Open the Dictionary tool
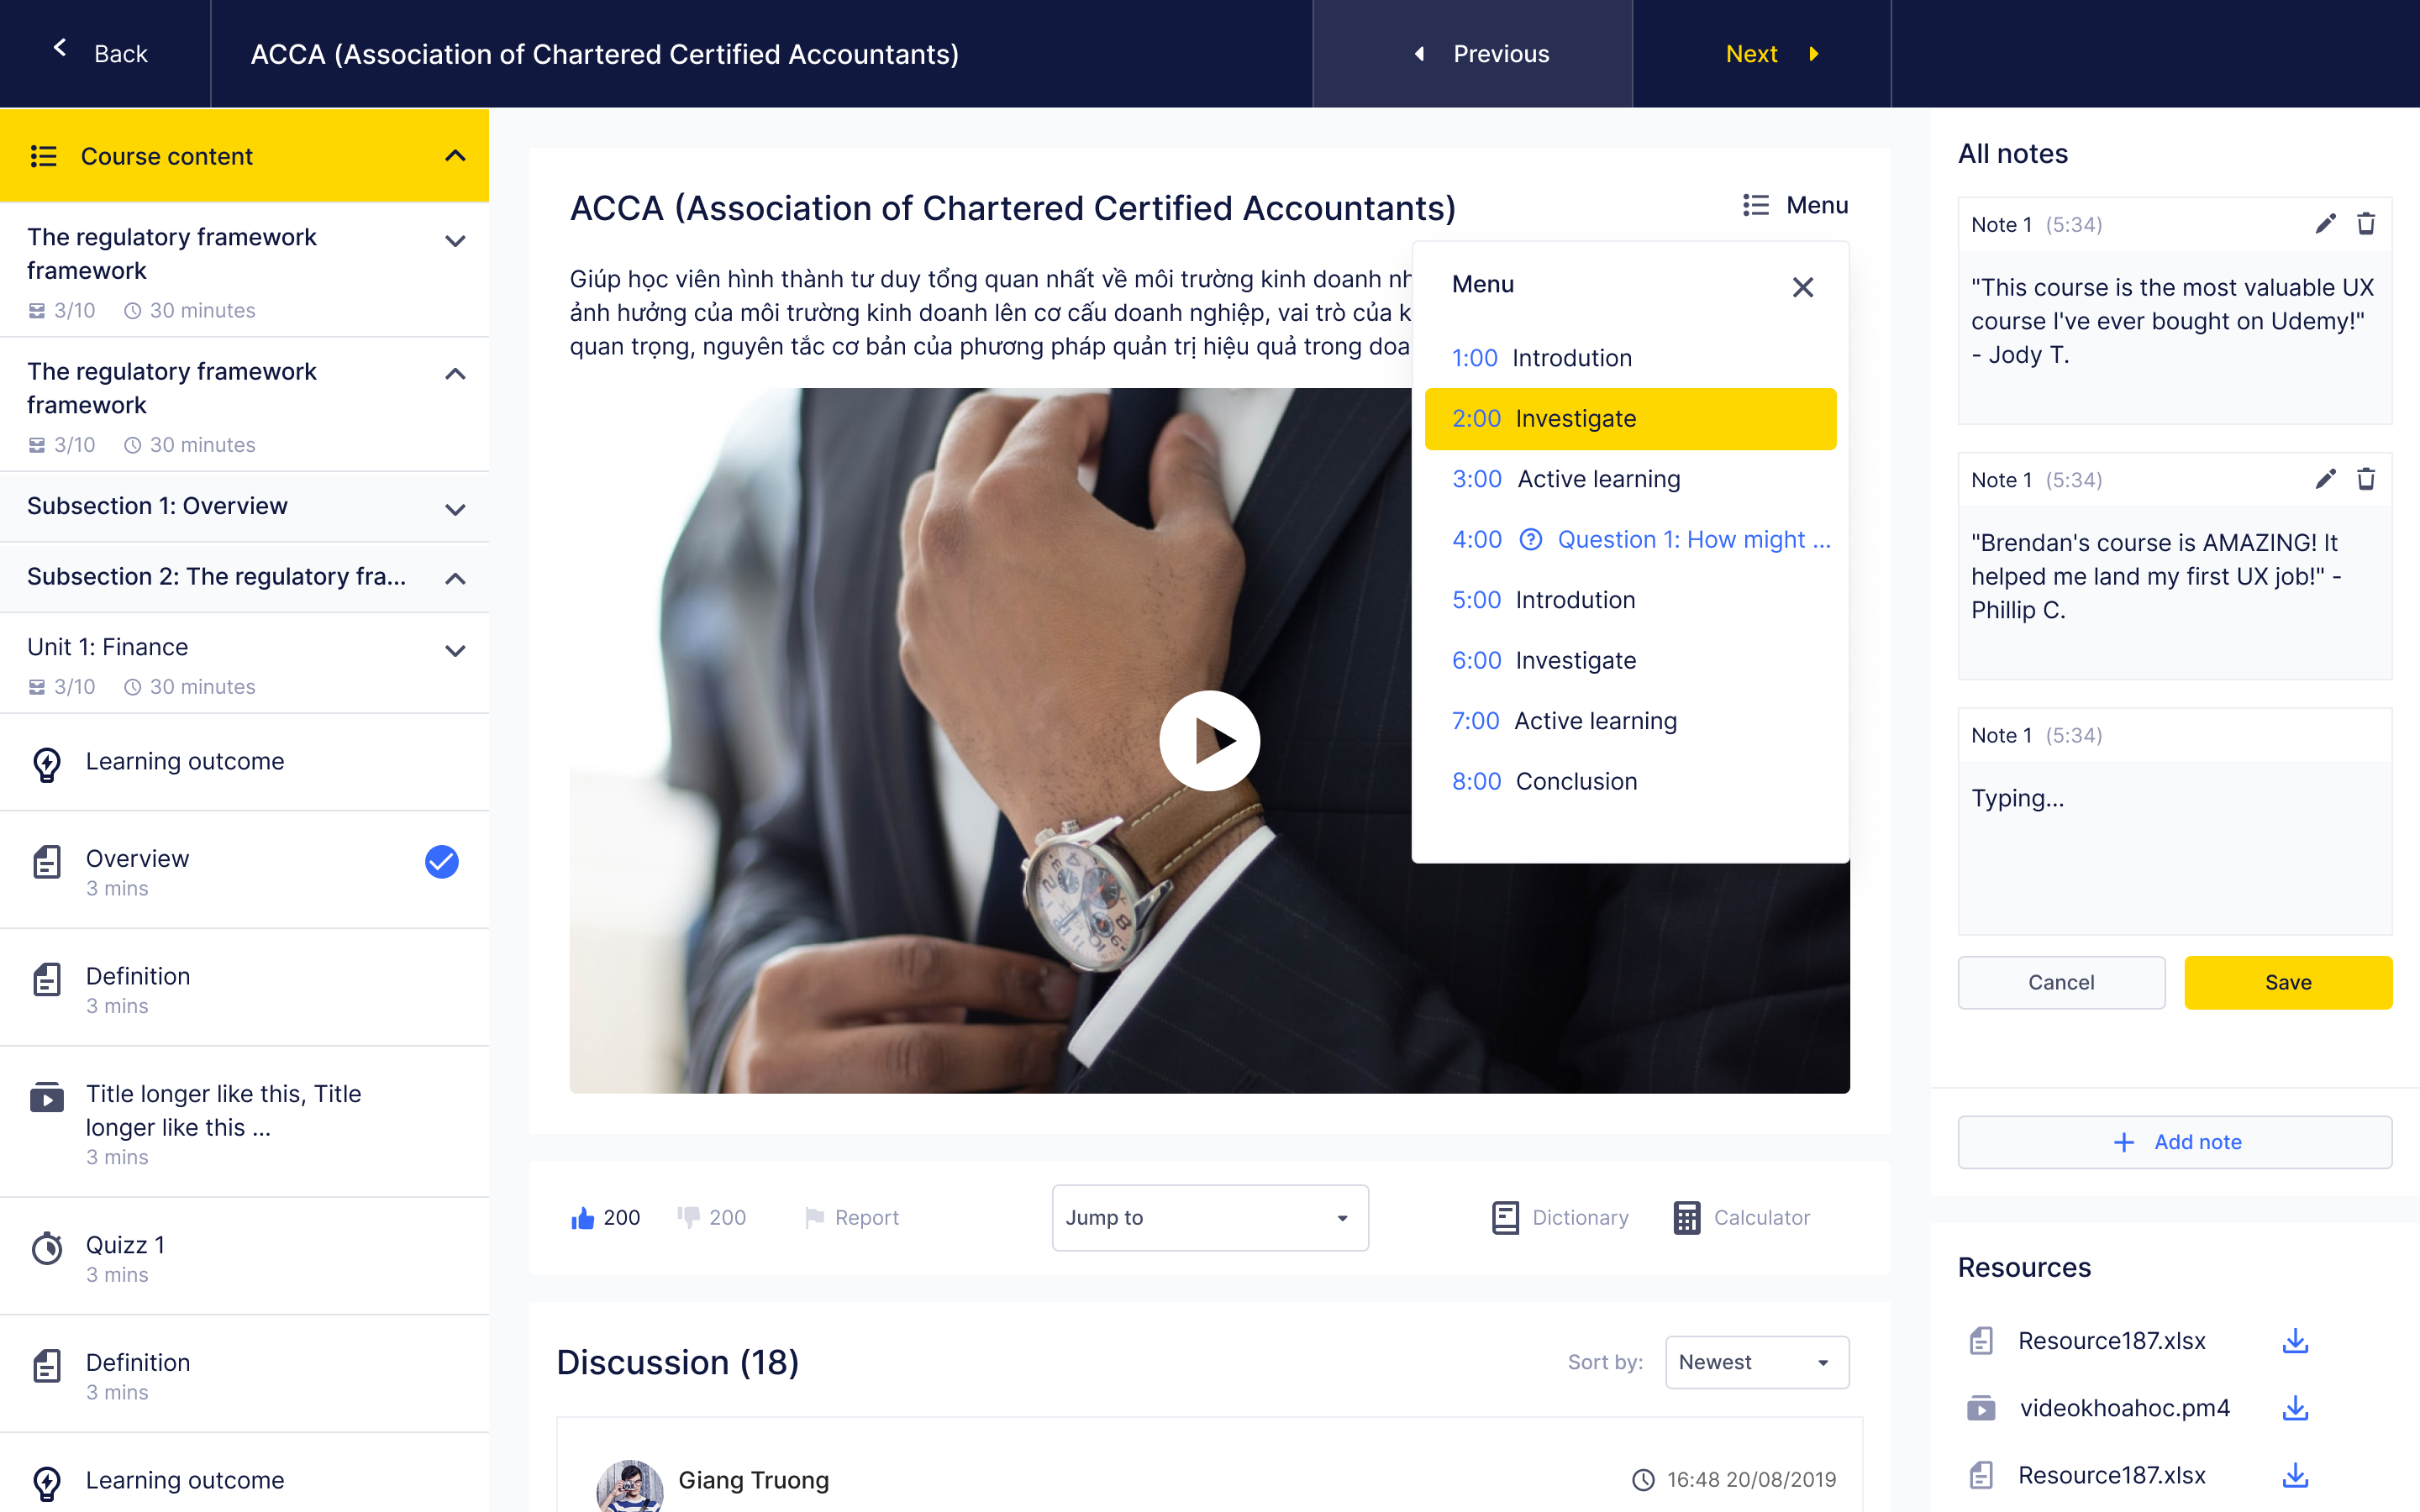 pyautogui.click(x=1560, y=1217)
